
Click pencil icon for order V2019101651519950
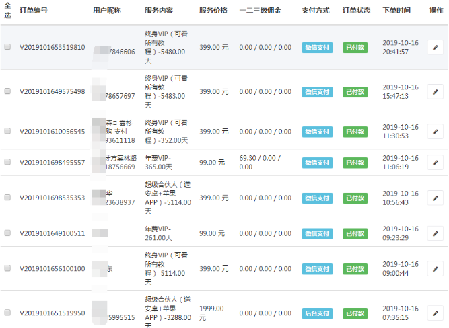tap(436, 313)
